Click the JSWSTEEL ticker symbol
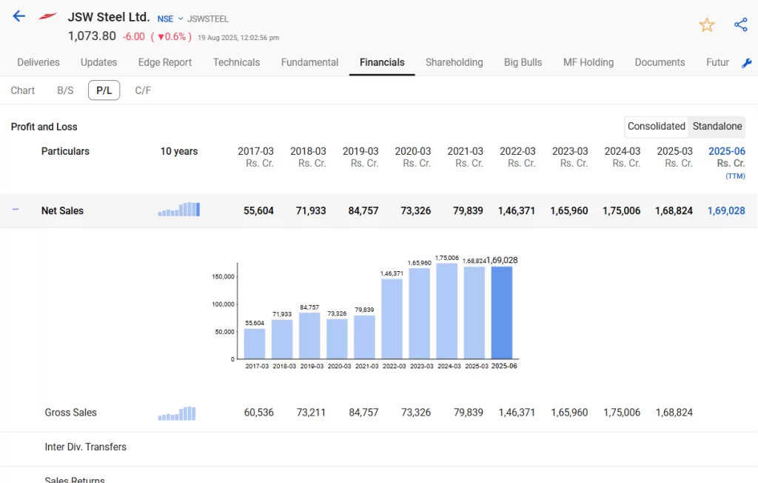Screen dimensions: 758x483 coord(208,19)
